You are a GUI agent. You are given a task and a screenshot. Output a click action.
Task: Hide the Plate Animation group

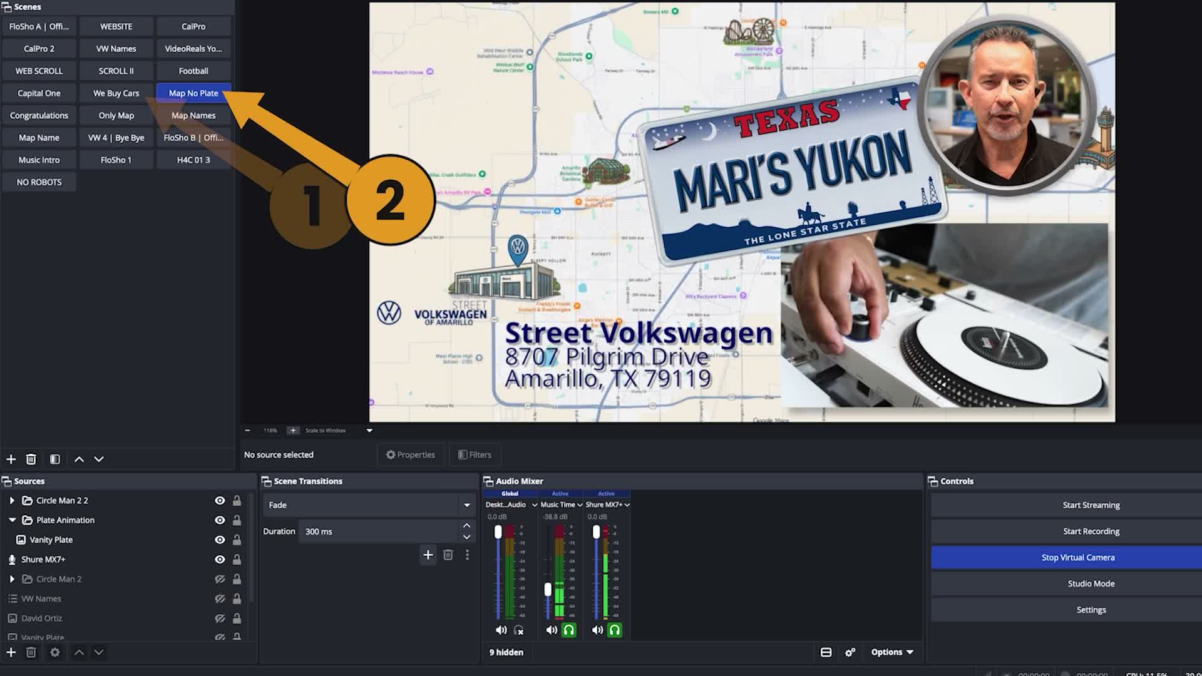click(x=220, y=520)
